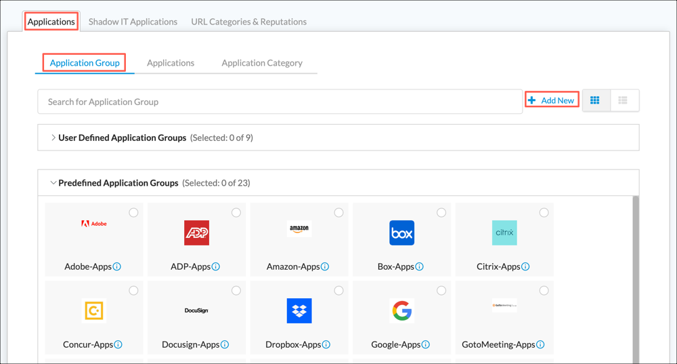Click the Adobe logo icon
Viewport: 677px width, 364px height.
tap(93, 224)
